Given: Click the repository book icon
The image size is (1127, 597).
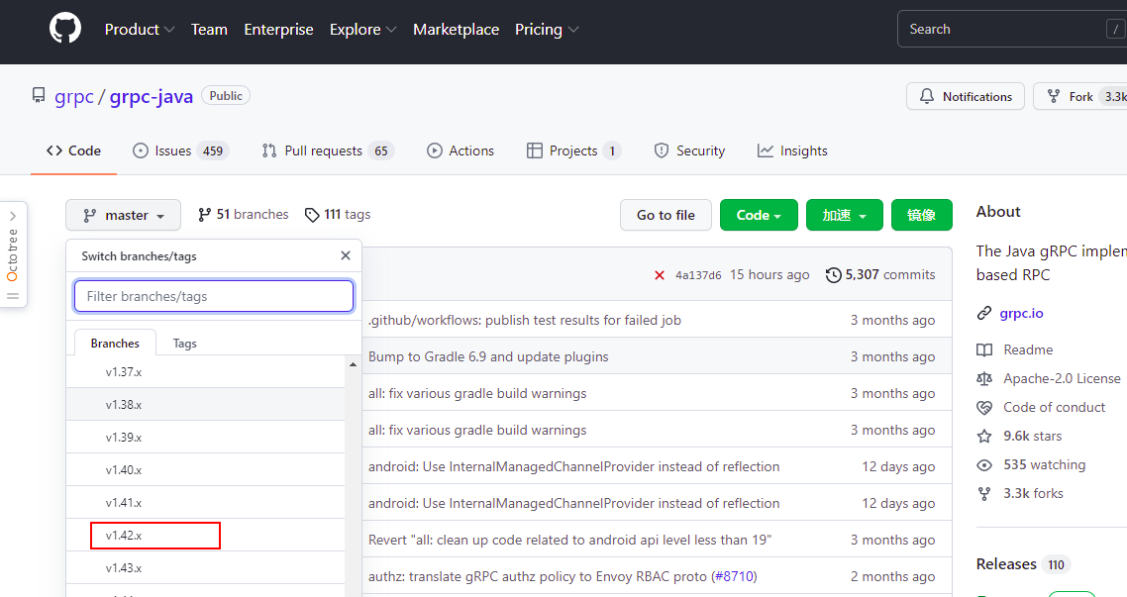Looking at the screenshot, I should [39, 96].
